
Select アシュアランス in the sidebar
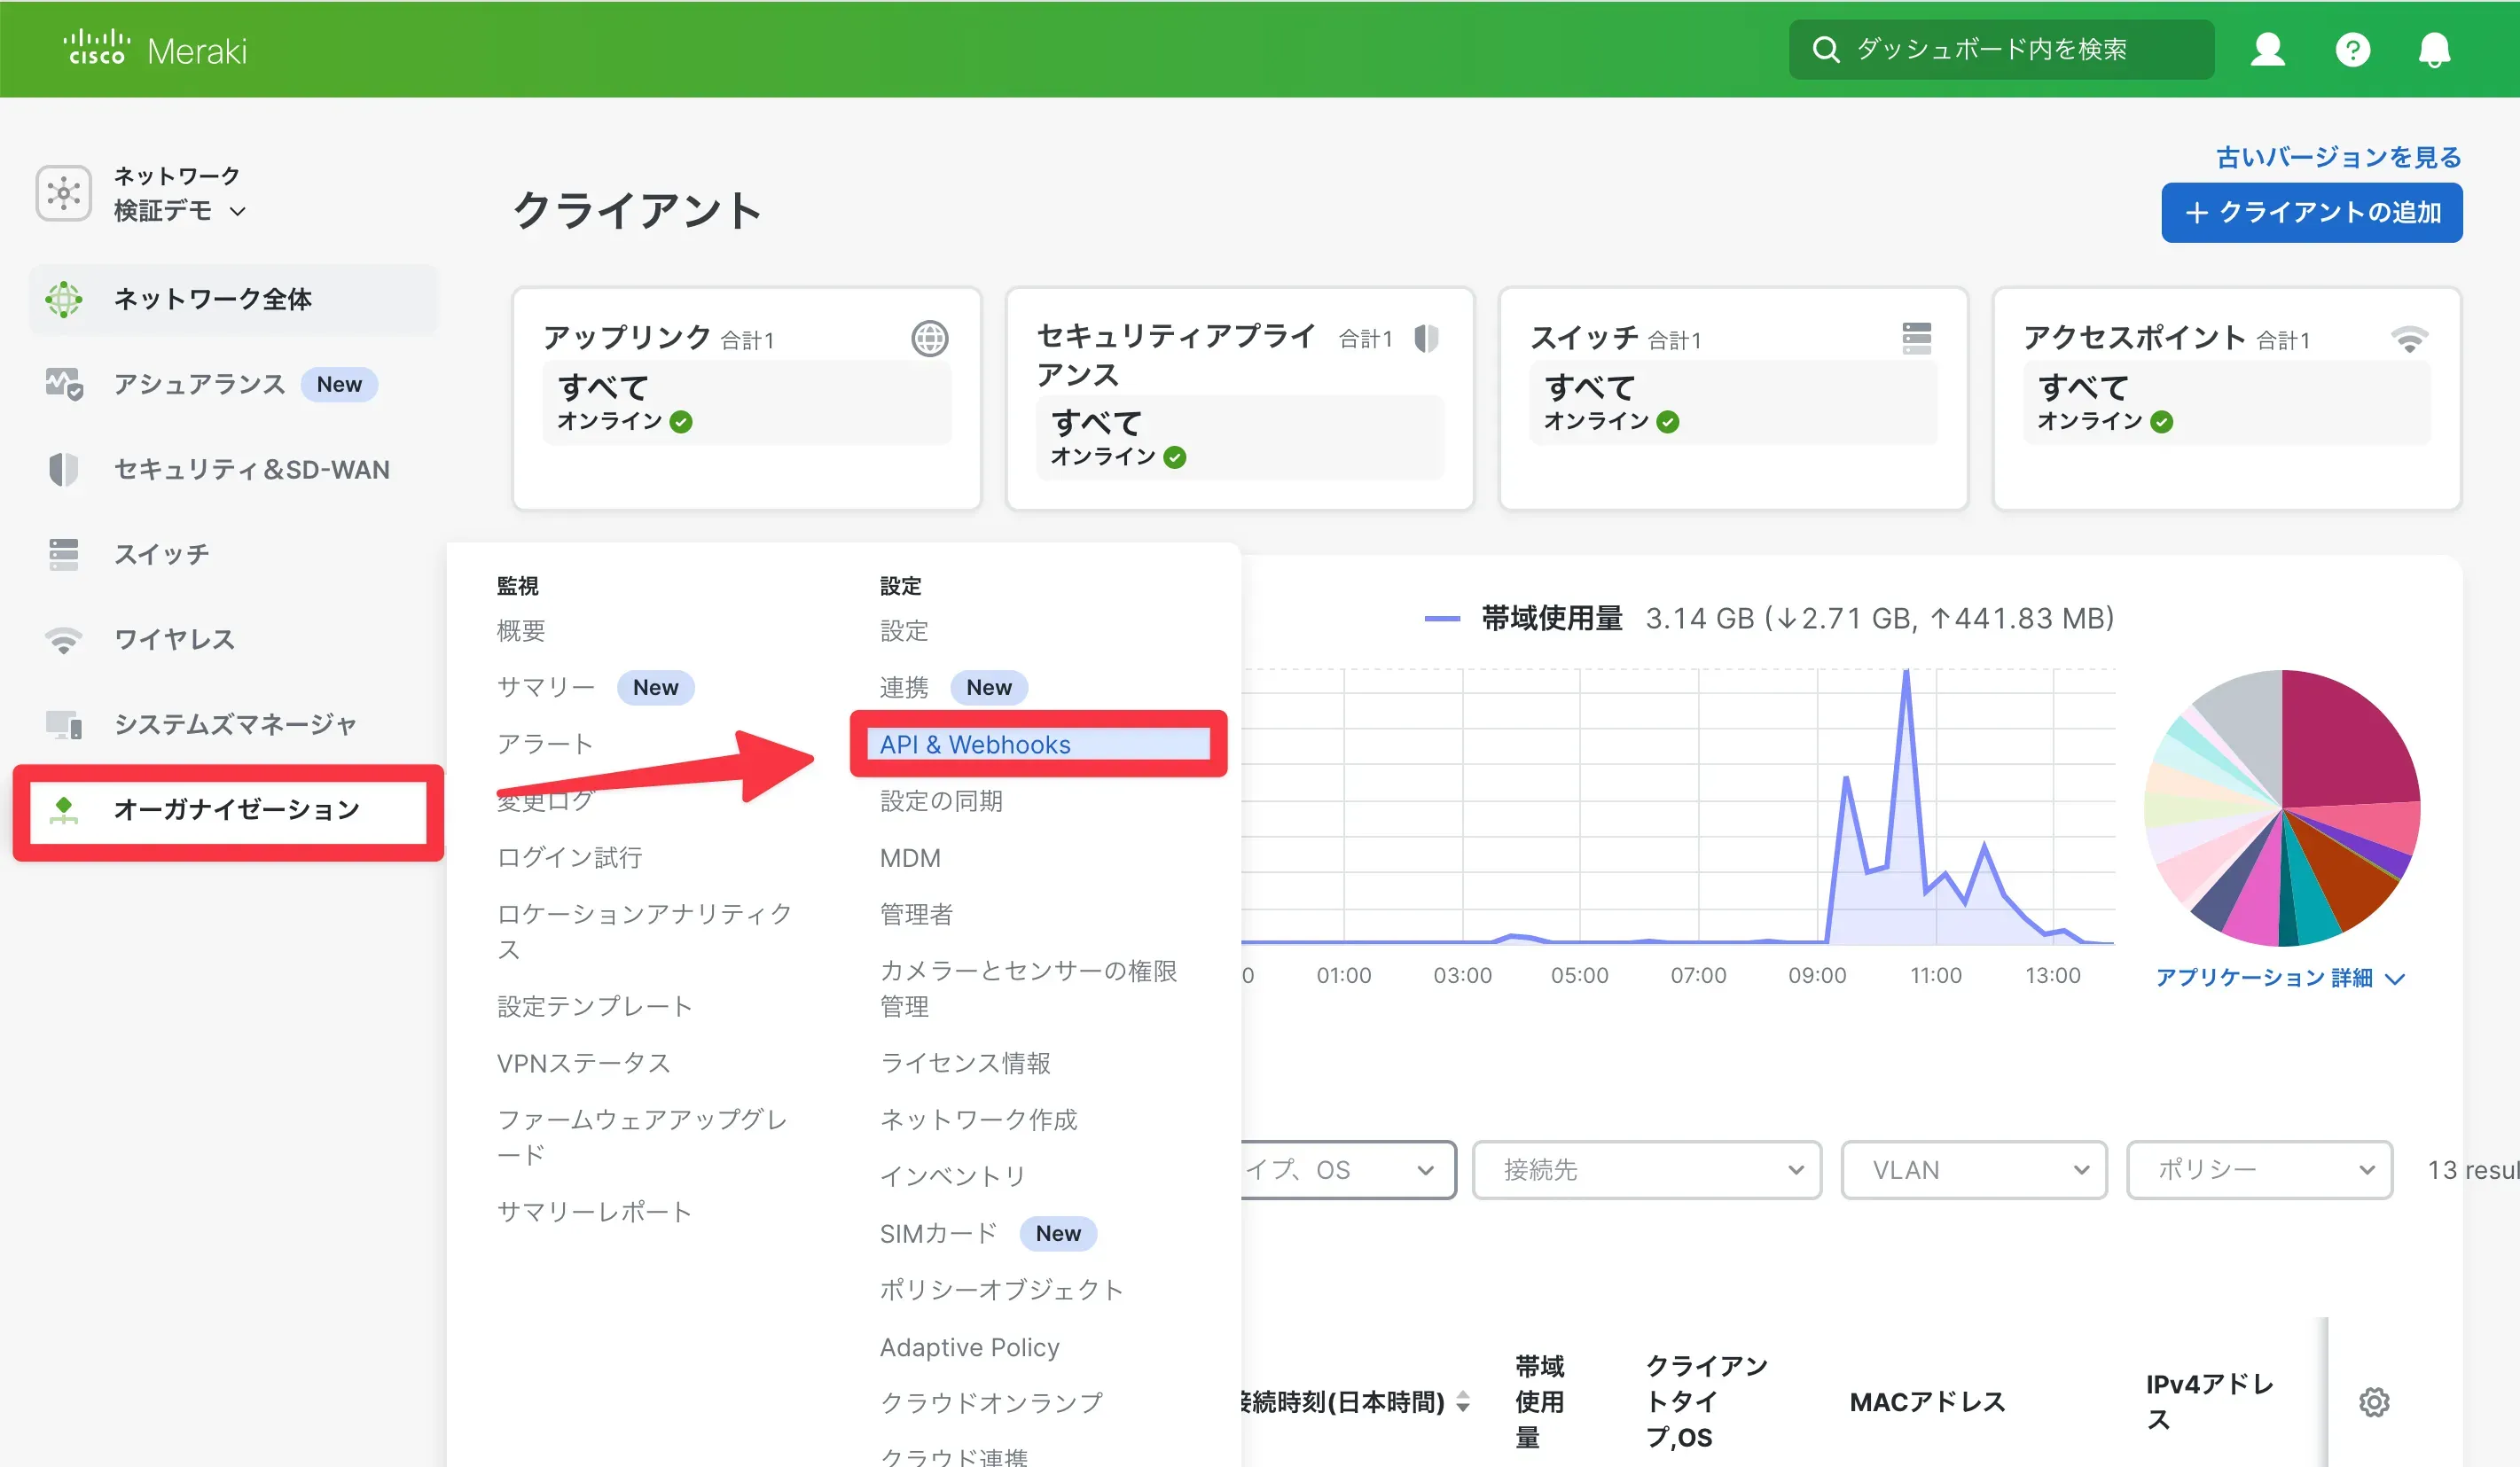click(x=198, y=384)
